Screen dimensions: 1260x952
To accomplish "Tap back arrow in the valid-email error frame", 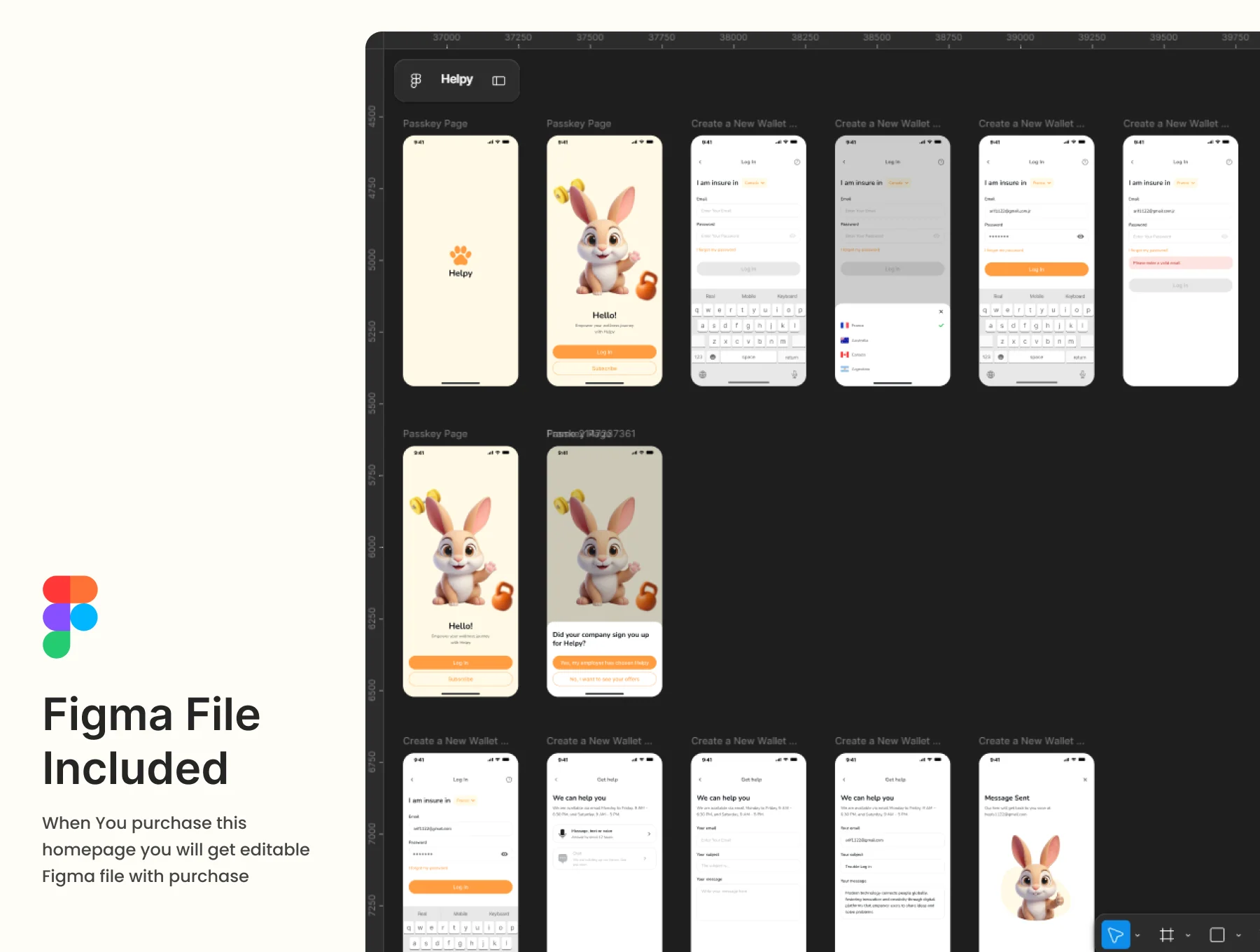I will pyautogui.click(x=1132, y=162).
